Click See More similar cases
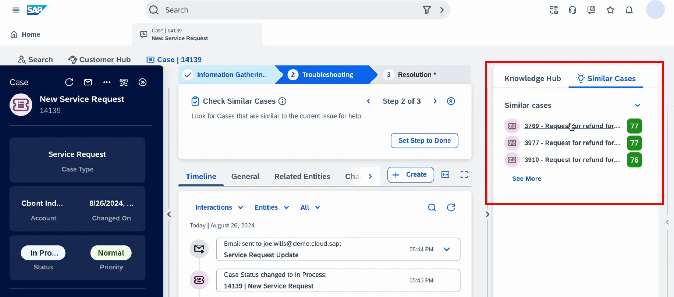Image resolution: width=674 pixels, height=297 pixels. [x=527, y=179]
